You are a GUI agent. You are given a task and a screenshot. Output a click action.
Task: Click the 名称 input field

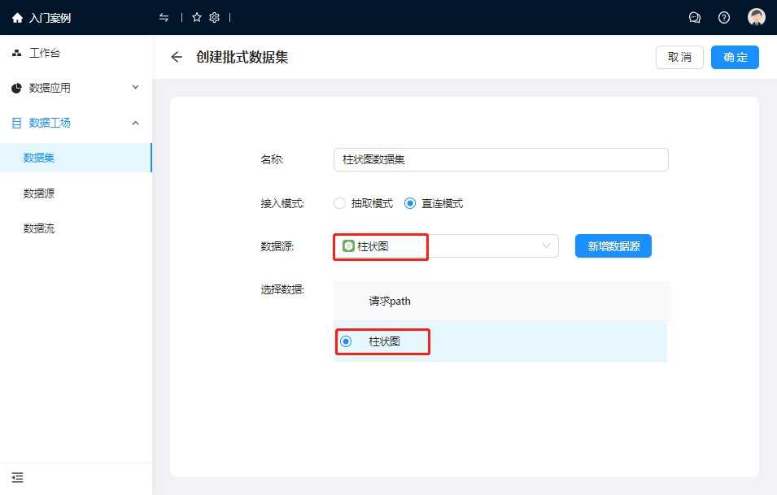[500, 159]
